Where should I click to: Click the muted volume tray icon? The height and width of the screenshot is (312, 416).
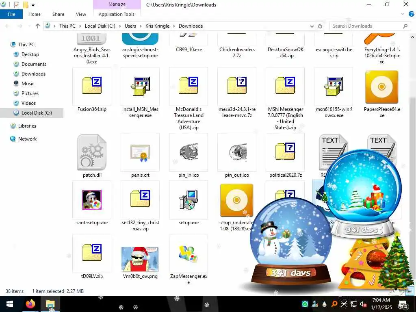tap(363, 304)
